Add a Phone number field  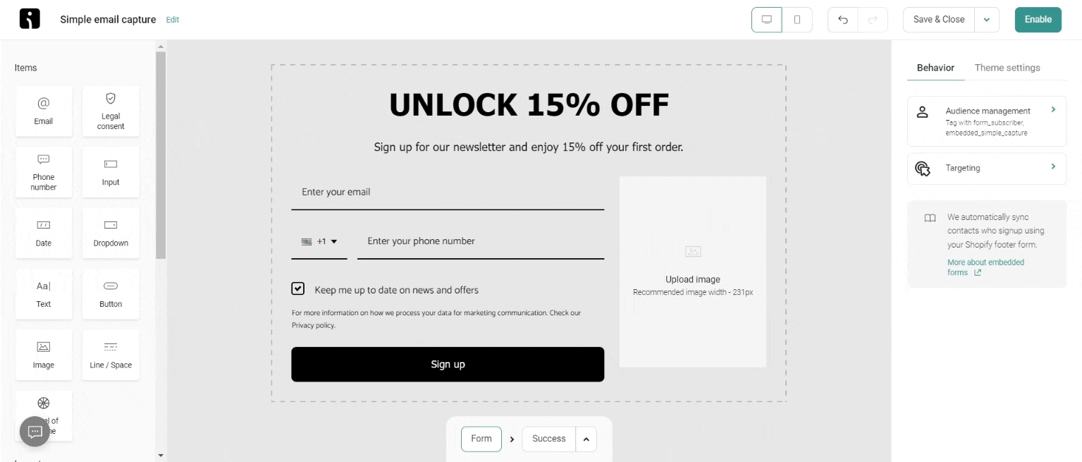click(44, 171)
